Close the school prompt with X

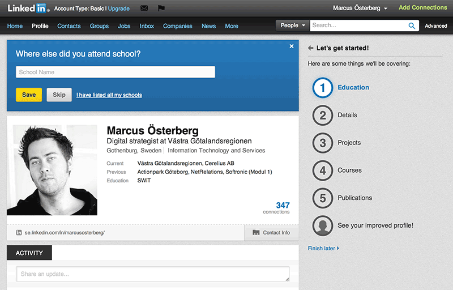[x=292, y=46]
